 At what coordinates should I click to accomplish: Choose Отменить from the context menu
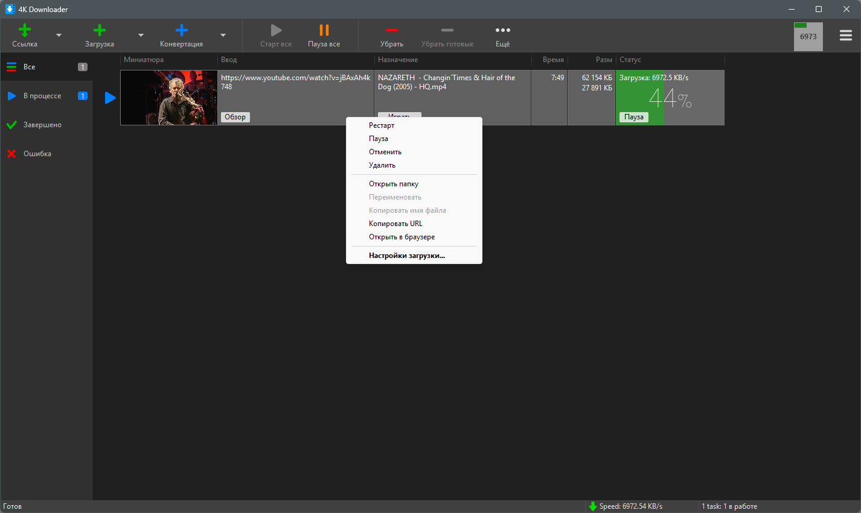click(414, 152)
